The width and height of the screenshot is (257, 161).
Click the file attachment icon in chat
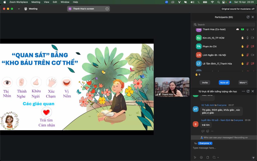tap(208, 157)
